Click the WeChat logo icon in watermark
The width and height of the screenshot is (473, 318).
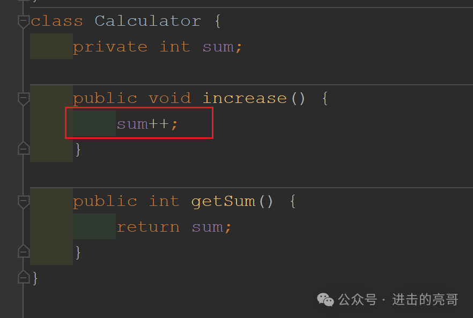(x=325, y=300)
